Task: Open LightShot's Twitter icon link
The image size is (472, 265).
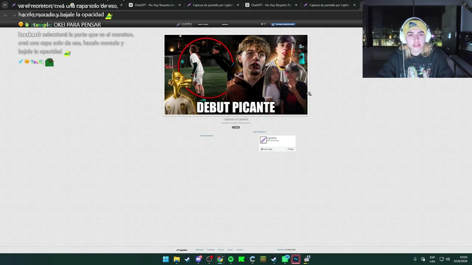Action: tap(262, 24)
